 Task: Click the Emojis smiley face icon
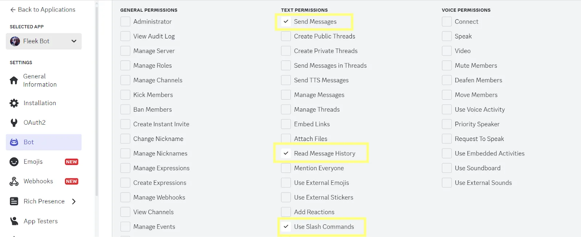[x=14, y=162]
